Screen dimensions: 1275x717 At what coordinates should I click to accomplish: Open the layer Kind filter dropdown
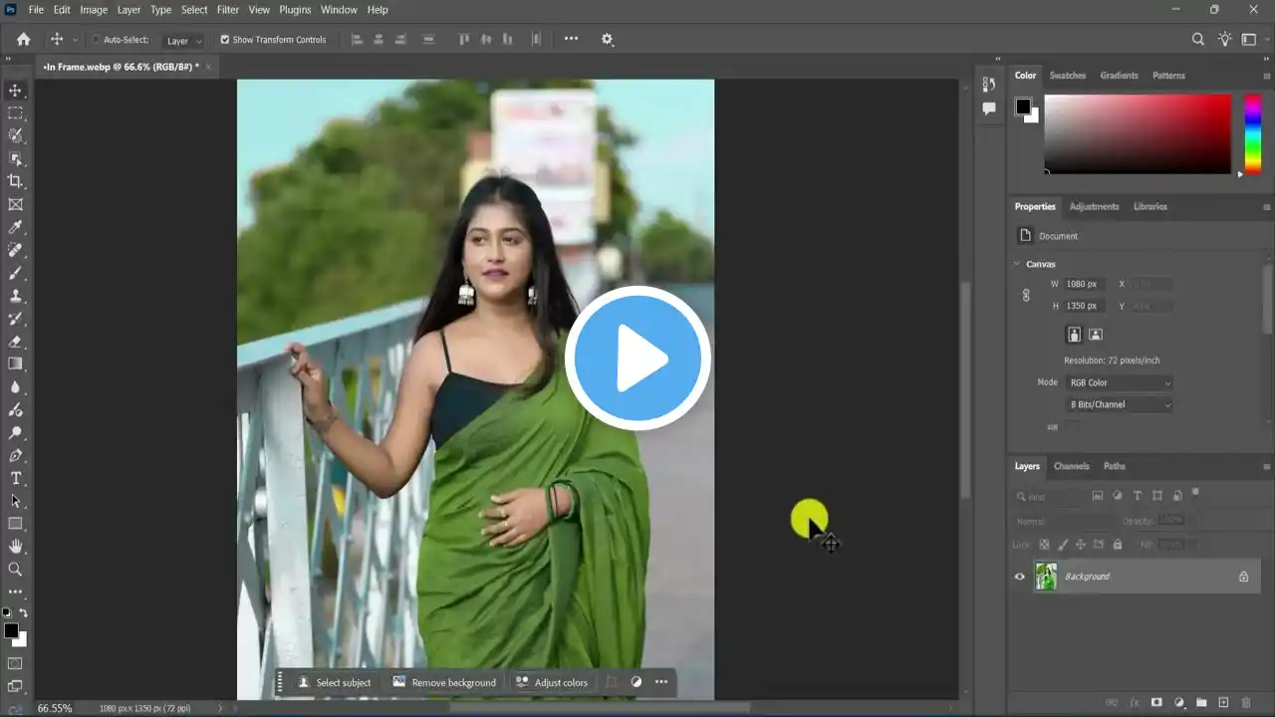coord(1049,496)
